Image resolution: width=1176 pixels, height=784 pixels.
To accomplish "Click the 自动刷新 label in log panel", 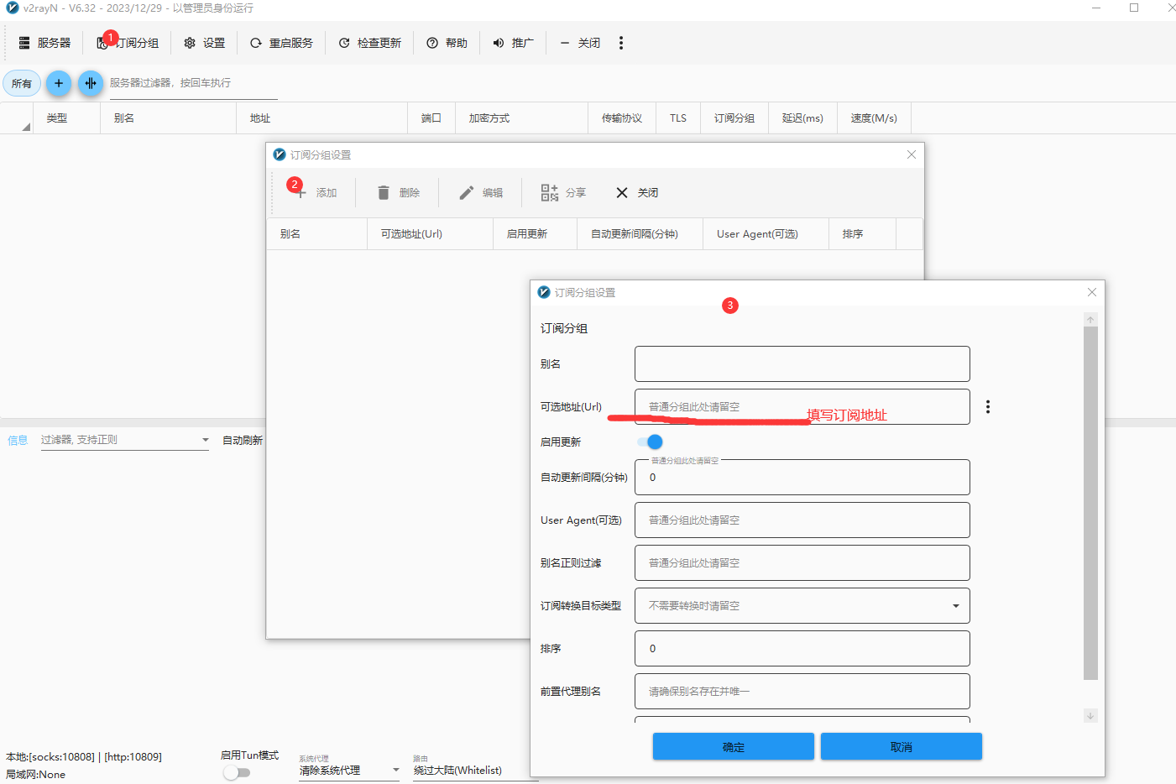I will coord(243,440).
